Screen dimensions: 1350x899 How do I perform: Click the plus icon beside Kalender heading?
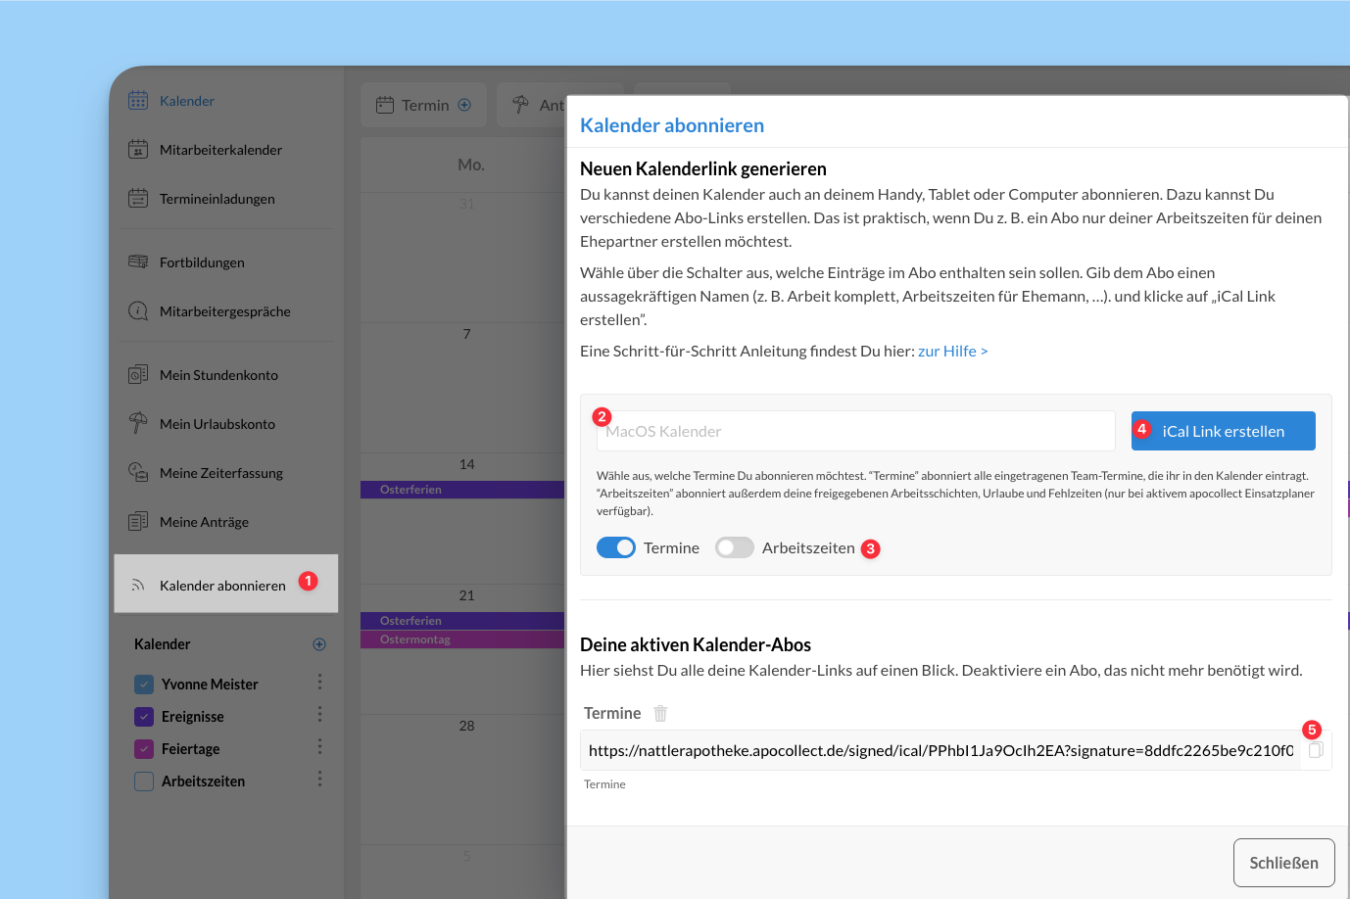[319, 644]
